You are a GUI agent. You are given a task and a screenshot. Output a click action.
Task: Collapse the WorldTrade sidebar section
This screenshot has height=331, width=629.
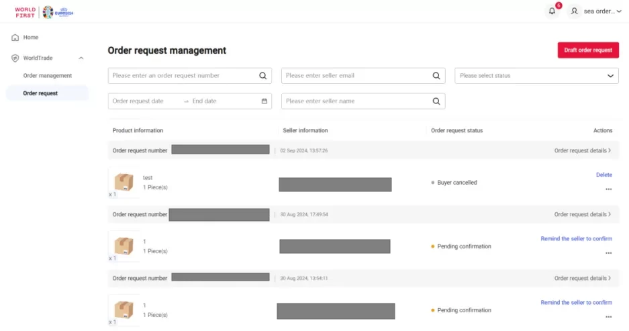click(x=81, y=58)
